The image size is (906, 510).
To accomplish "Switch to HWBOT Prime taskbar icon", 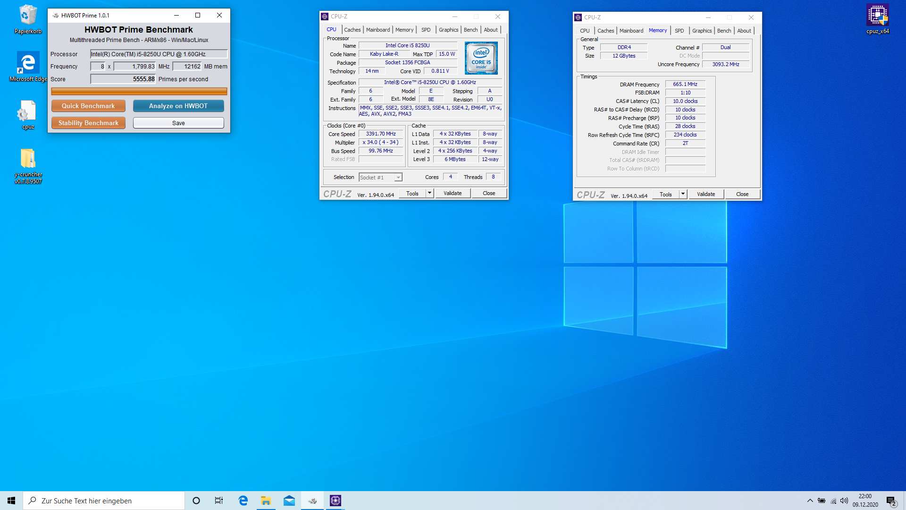I will coord(312,501).
